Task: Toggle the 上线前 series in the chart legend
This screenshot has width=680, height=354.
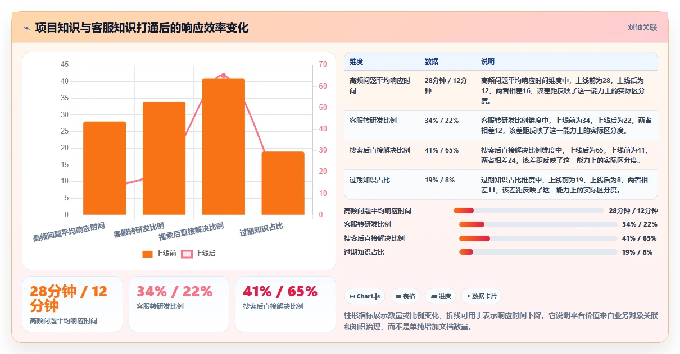Action: point(160,254)
